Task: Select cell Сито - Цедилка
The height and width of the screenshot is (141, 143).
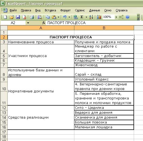Action: (x=104, y=108)
